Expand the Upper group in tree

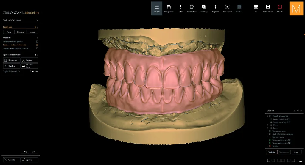pyautogui.click(x=268, y=125)
